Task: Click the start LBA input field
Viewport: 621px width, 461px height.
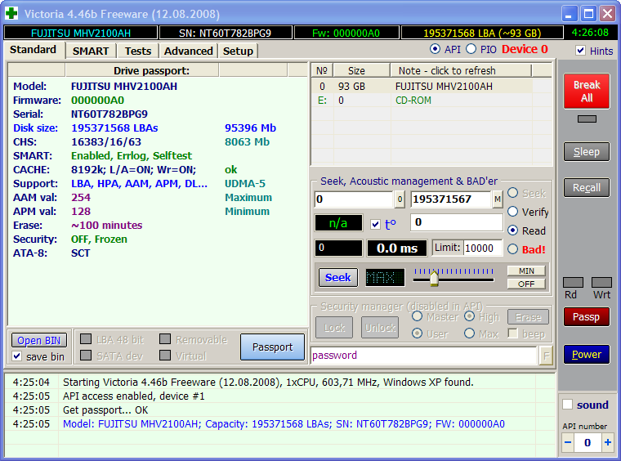Action: point(354,199)
